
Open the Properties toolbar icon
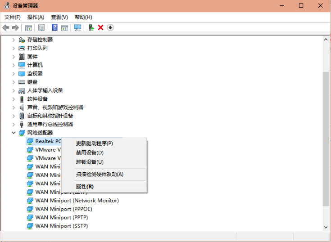click(41, 27)
